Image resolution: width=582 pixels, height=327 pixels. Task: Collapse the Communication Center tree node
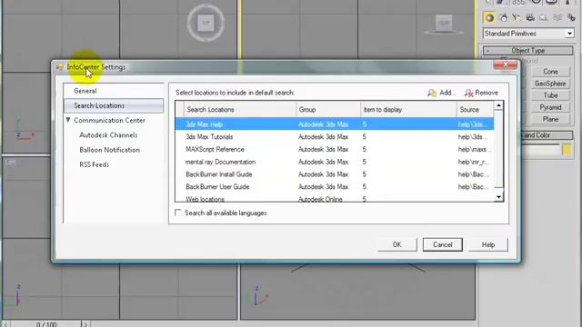tap(68, 120)
